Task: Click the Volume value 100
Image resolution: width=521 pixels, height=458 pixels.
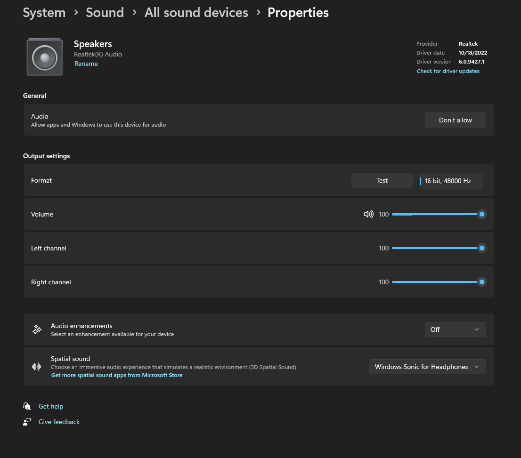Action: pos(384,214)
